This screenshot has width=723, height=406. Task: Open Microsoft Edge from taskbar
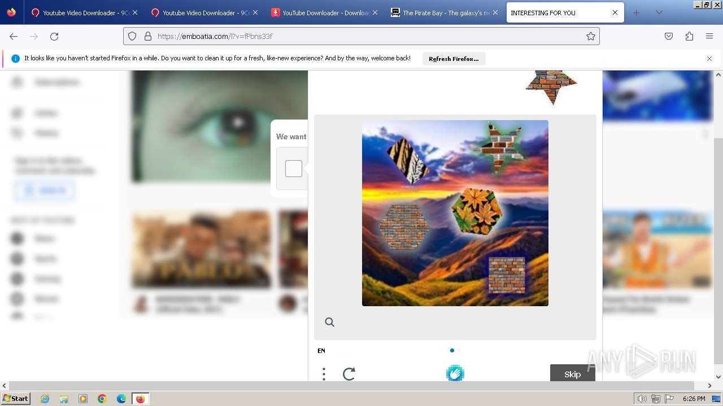tap(121, 399)
